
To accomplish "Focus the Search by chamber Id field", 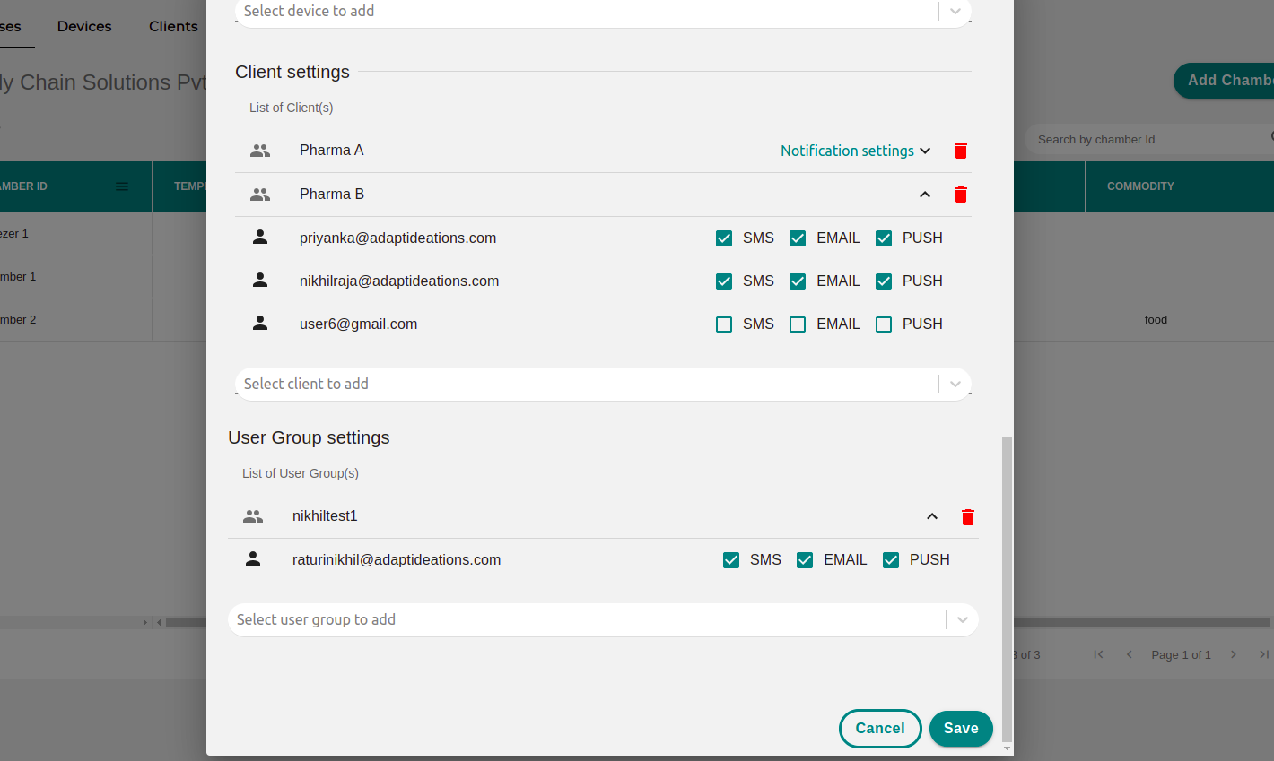I will coord(1148,140).
